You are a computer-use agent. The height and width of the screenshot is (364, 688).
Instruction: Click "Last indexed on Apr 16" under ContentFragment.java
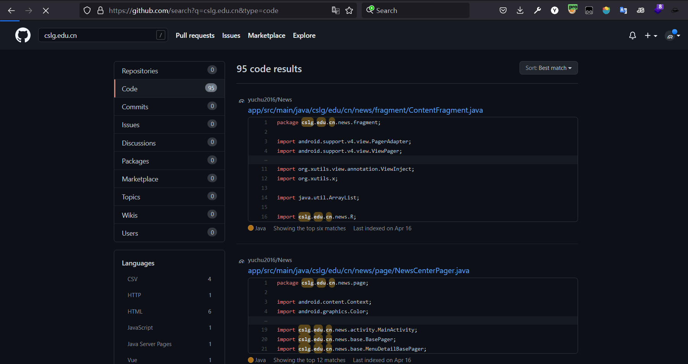tap(382, 228)
